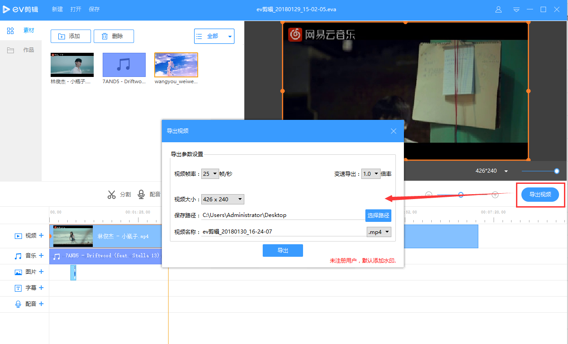Select the small image clip on 图片 track

coord(74,272)
